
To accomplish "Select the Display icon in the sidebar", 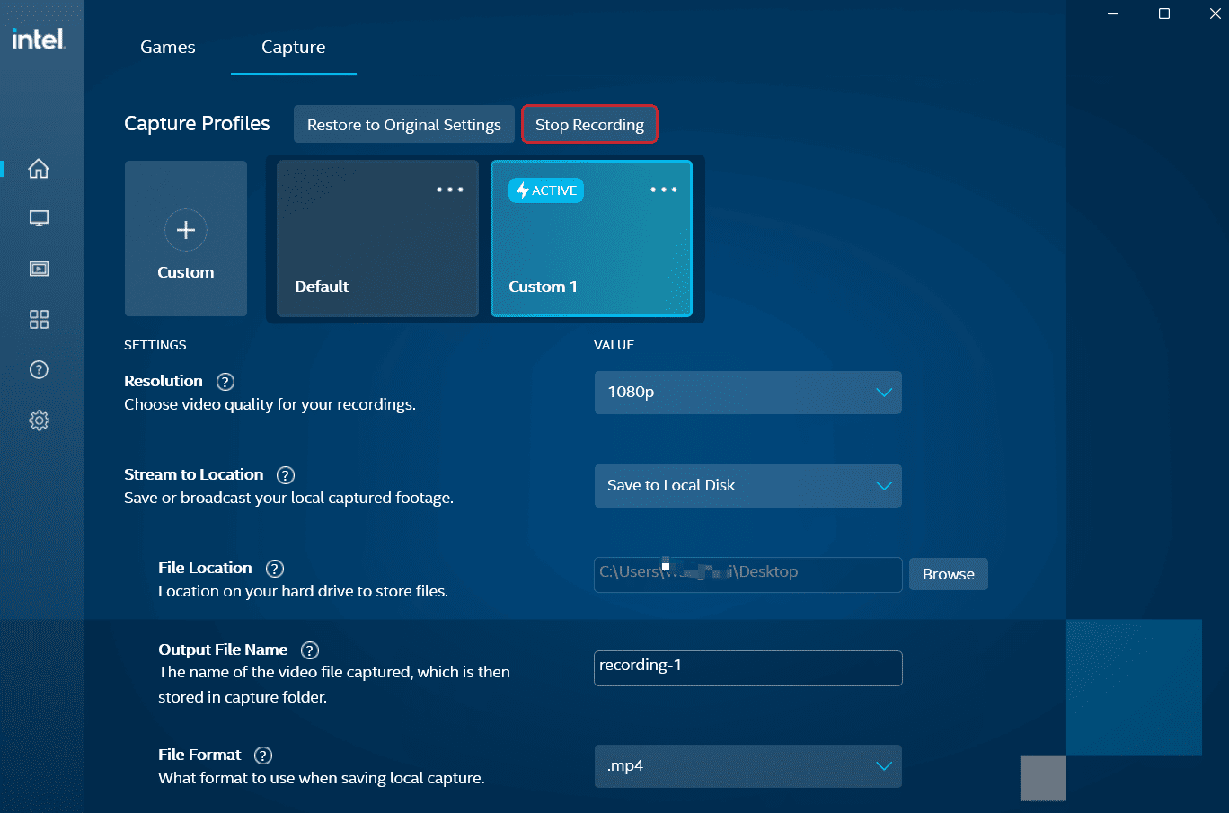I will tap(39, 217).
